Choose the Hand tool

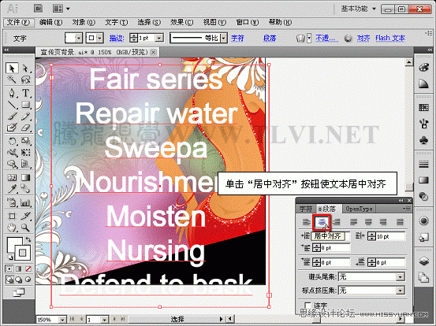point(12,228)
